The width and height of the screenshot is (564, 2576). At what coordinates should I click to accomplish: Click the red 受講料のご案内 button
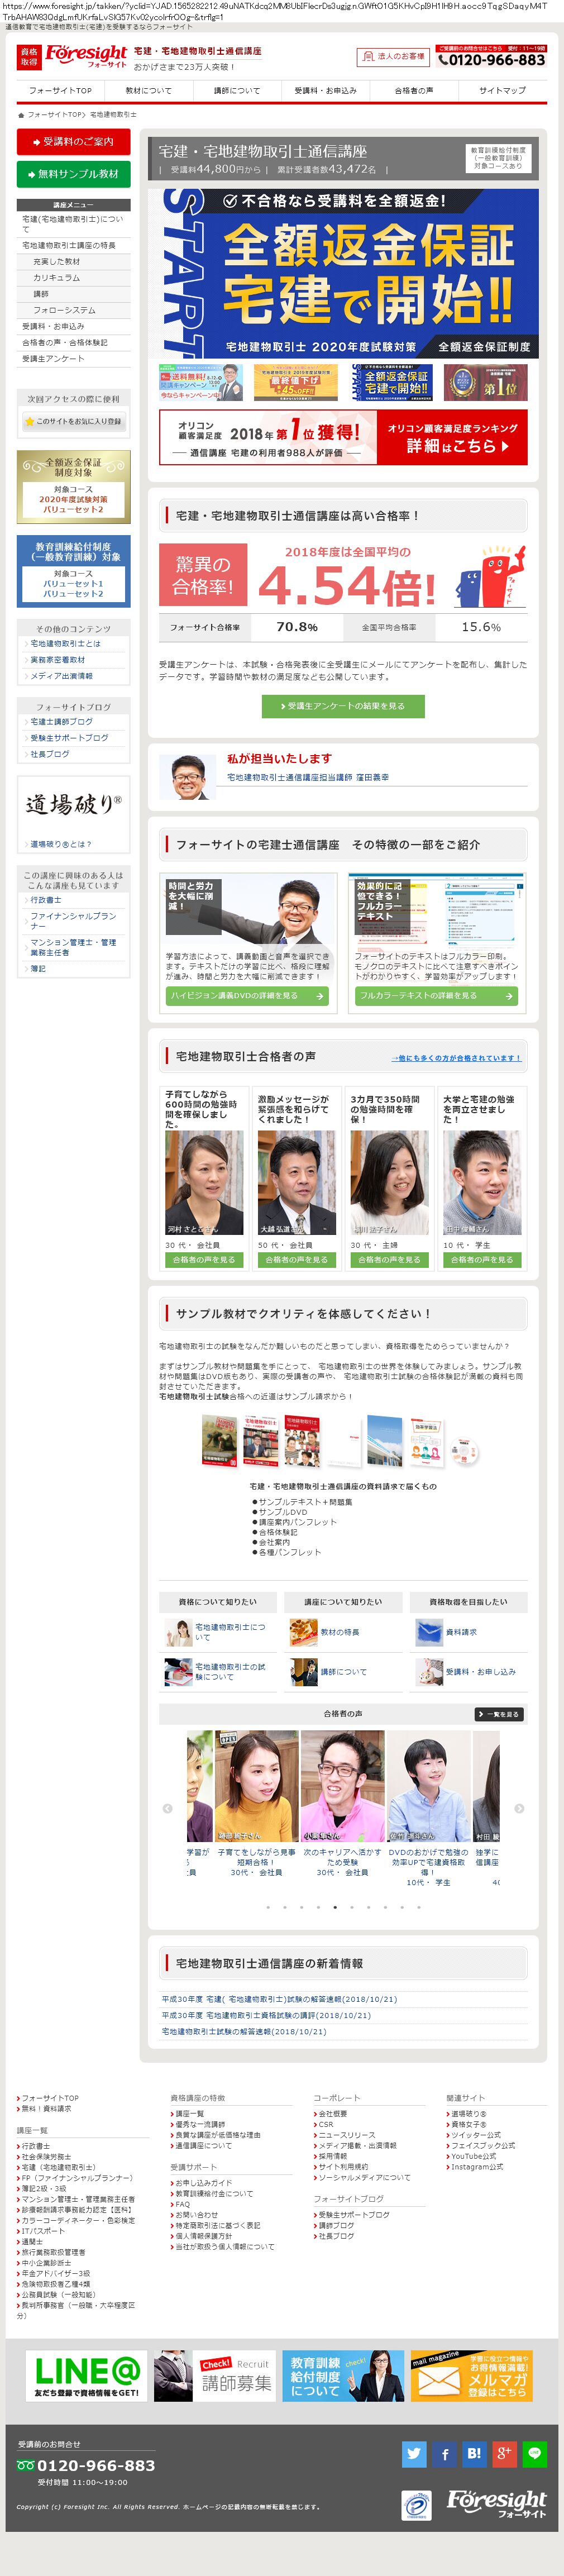point(73,142)
